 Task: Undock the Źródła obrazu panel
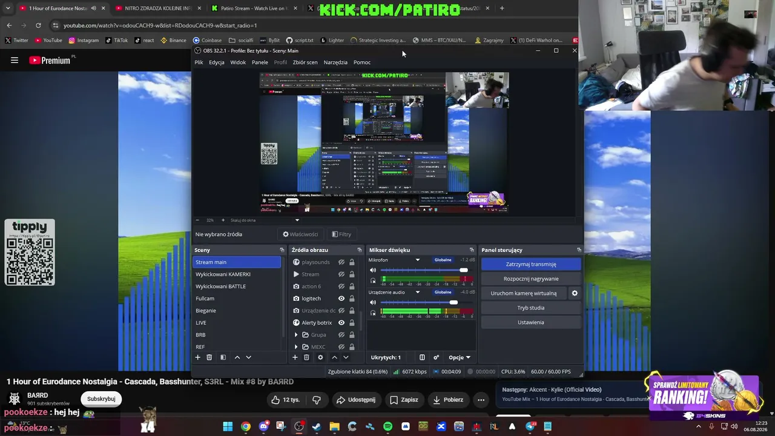pyautogui.click(x=360, y=250)
